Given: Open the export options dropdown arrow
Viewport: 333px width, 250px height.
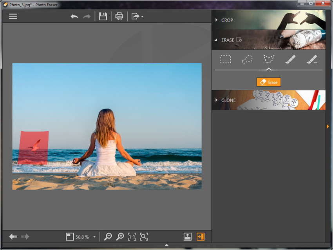Looking at the screenshot, I should (x=142, y=16).
